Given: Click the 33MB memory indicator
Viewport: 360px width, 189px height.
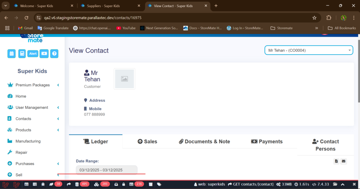Looking at the screenshot, I should point(284,184).
